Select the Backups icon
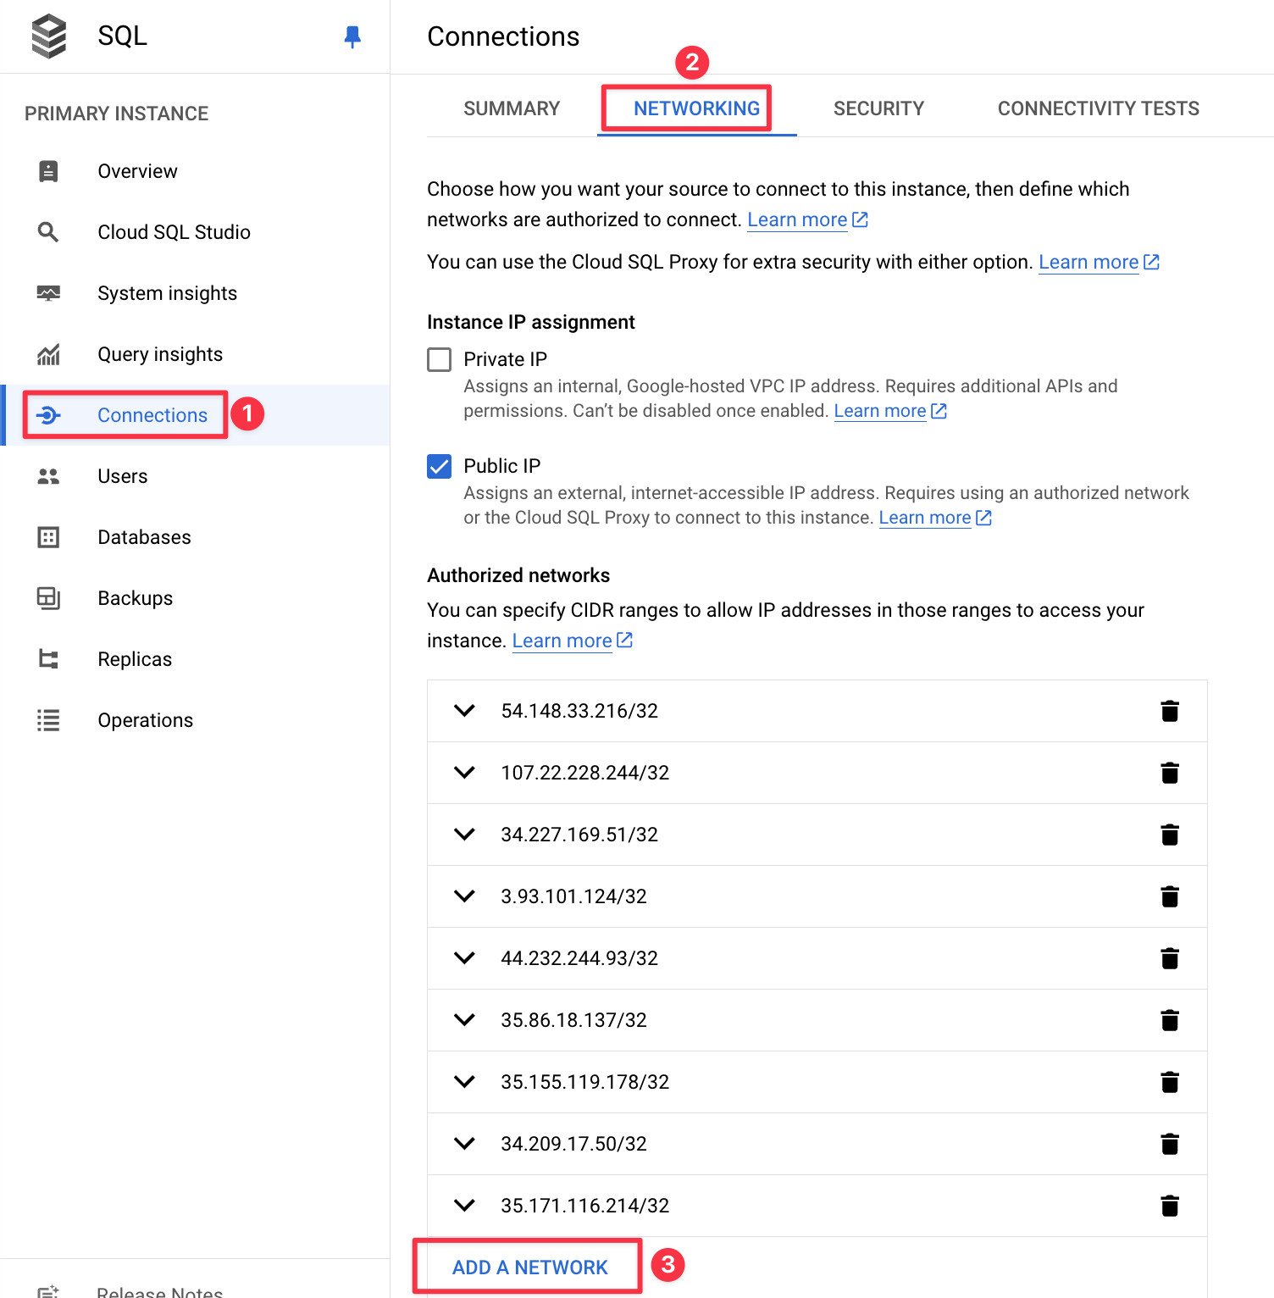 pyautogui.click(x=48, y=597)
